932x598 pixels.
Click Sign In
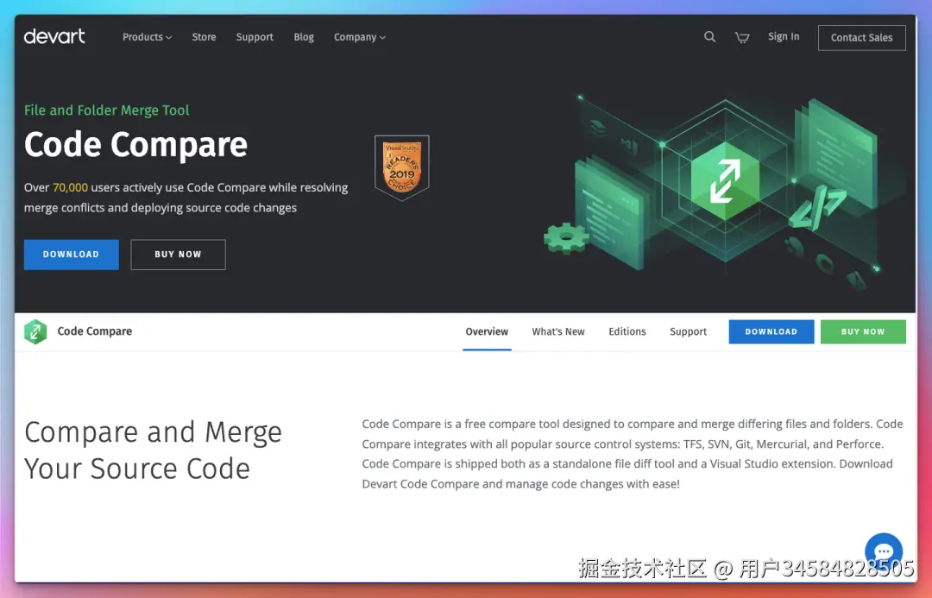tap(784, 36)
